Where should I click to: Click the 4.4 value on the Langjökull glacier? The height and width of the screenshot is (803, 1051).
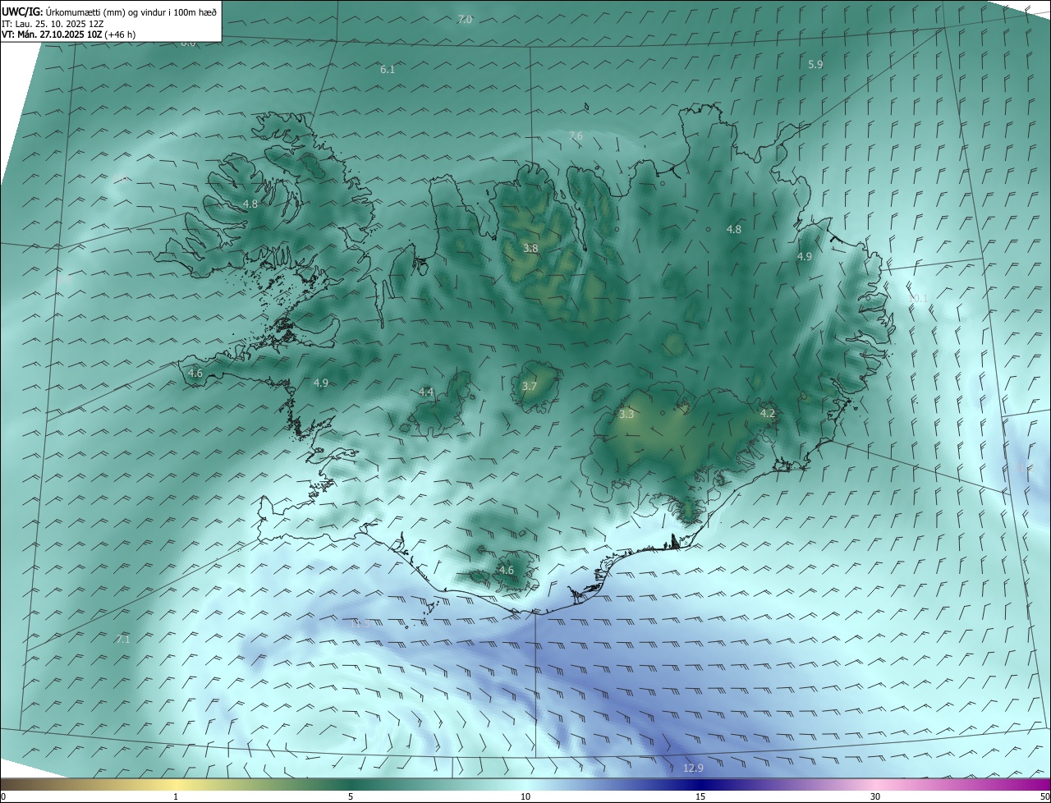[x=426, y=392]
